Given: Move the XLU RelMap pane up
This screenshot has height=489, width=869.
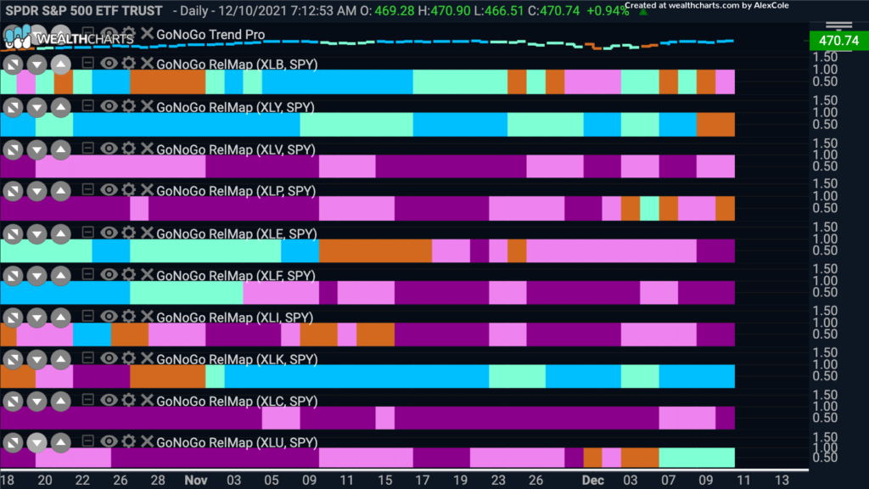Looking at the screenshot, I should (x=60, y=442).
